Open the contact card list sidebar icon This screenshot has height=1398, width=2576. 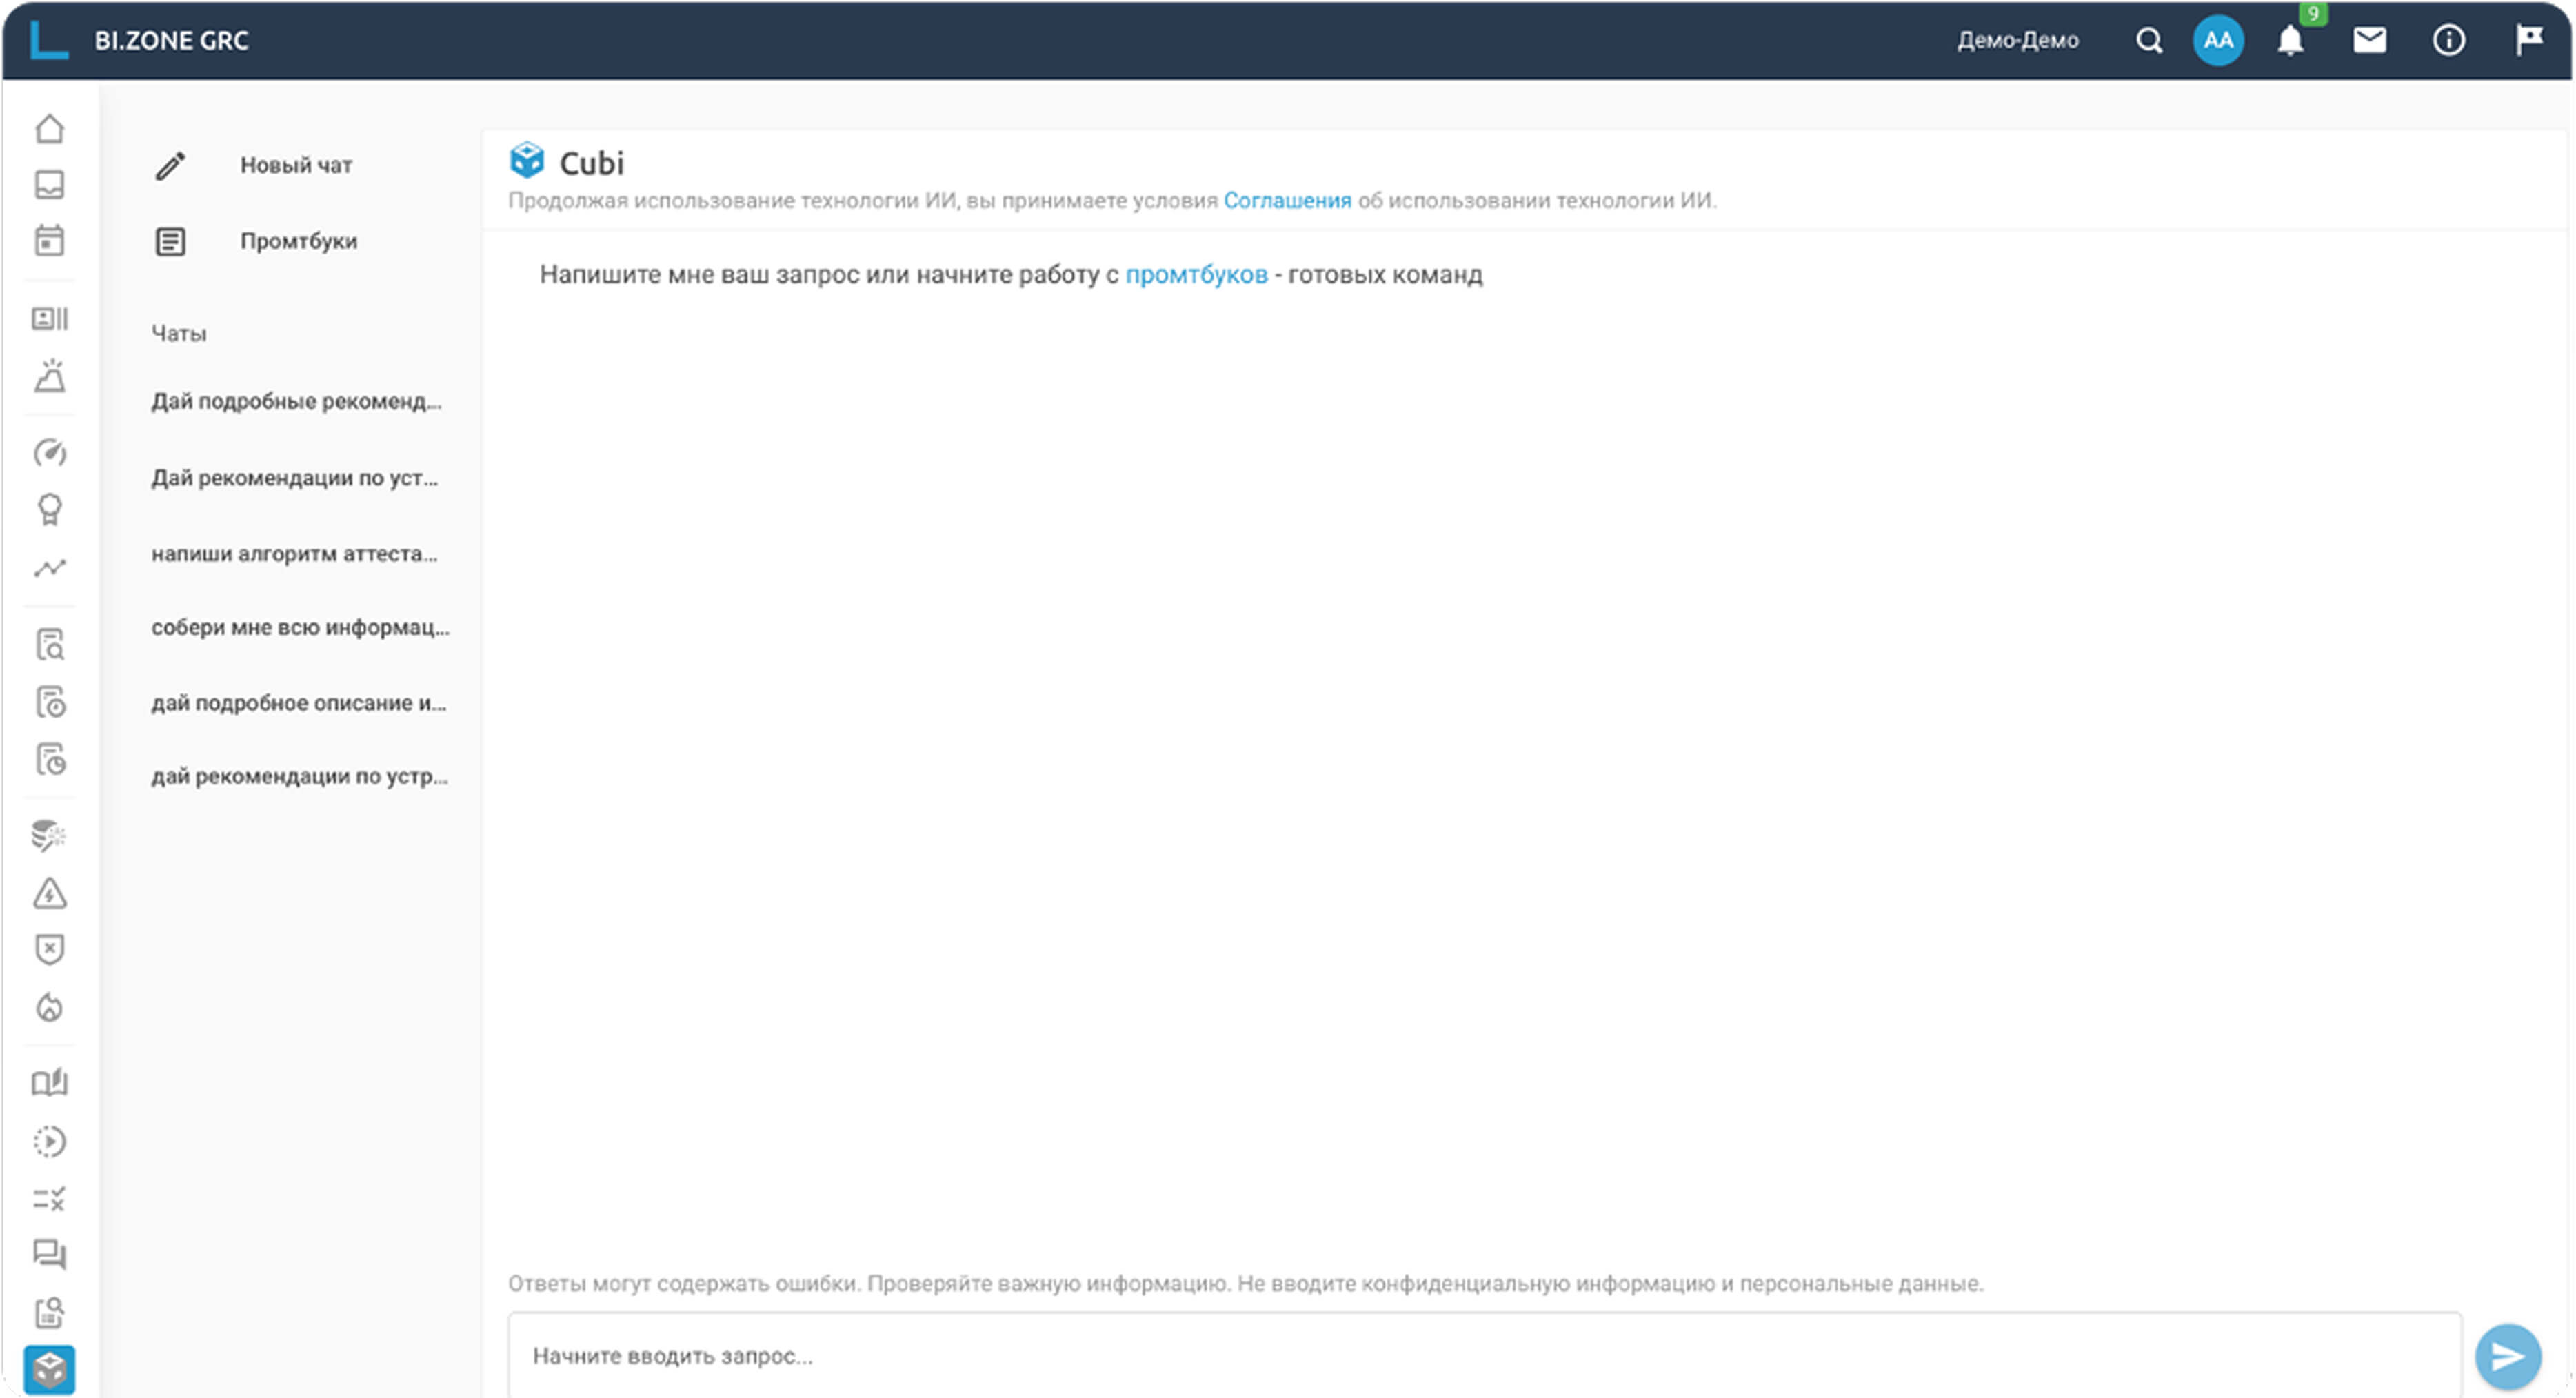pos(49,318)
